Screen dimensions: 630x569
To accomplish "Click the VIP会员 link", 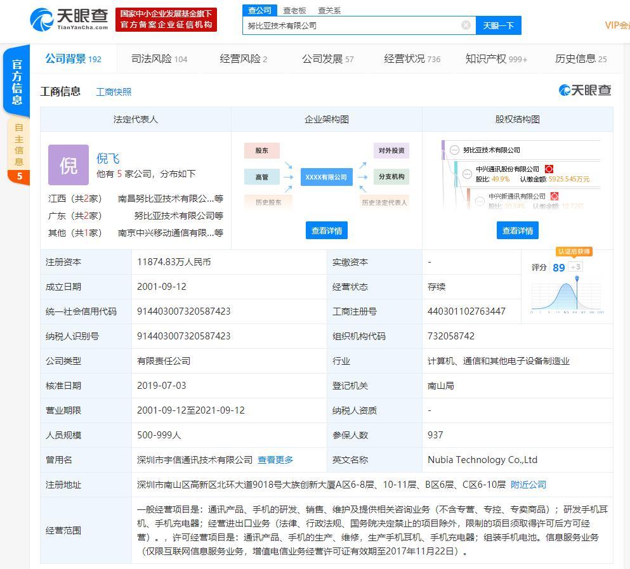I will point(617,25).
